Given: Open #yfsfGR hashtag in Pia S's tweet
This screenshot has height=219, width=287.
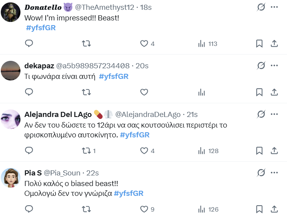Looking at the screenshot, I should pos(129,193).
